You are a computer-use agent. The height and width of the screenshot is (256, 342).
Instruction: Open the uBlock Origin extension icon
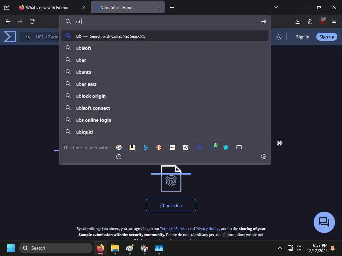point(322,21)
